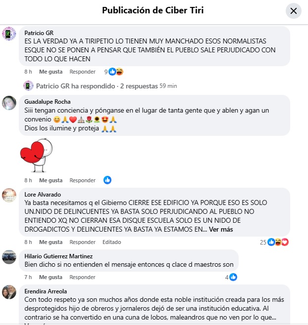308x325 pixels.
Task: Open Patricio GR's profile avatar
Action: pos(9,34)
